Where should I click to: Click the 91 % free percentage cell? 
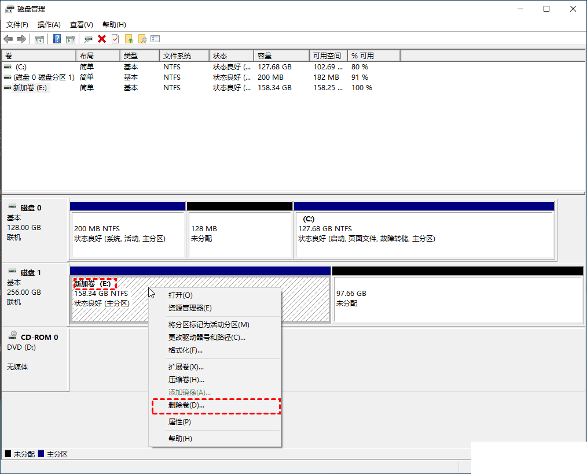(x=359, y=77)
